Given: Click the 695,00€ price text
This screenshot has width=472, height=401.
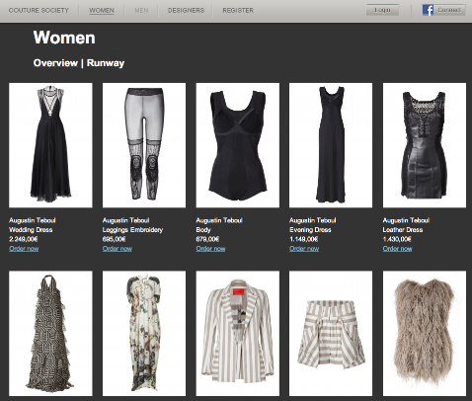Looking at the screenshot, I should click(x=114, y=239).
